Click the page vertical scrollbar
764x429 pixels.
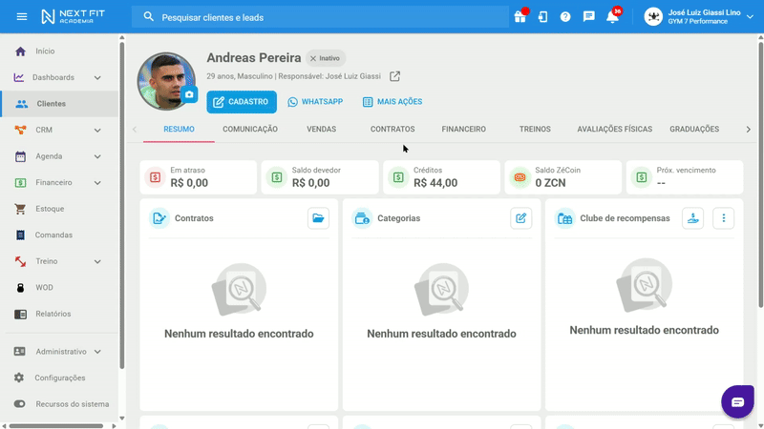click(760, 175)
